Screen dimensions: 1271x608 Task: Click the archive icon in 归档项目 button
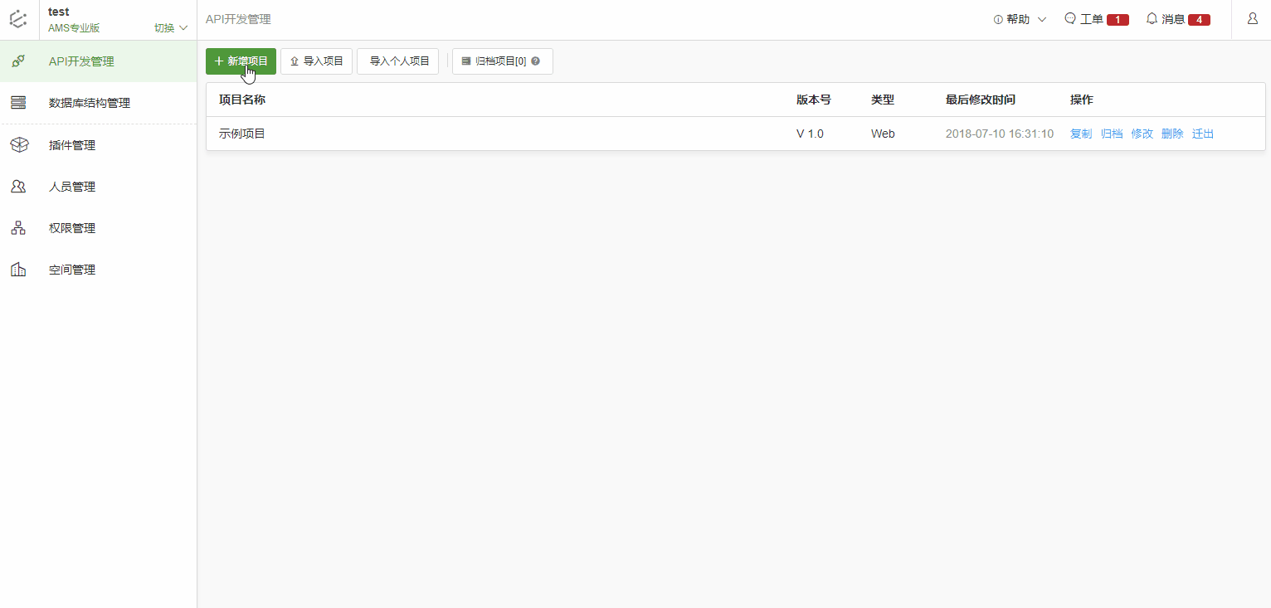pyautogui.click(x=466, y=61)
